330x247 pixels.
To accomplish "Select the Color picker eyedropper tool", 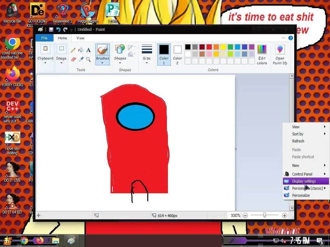I will (x=81, y=59).
